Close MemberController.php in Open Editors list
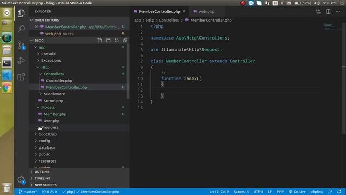The image size is (346, 195). (36, 27)
